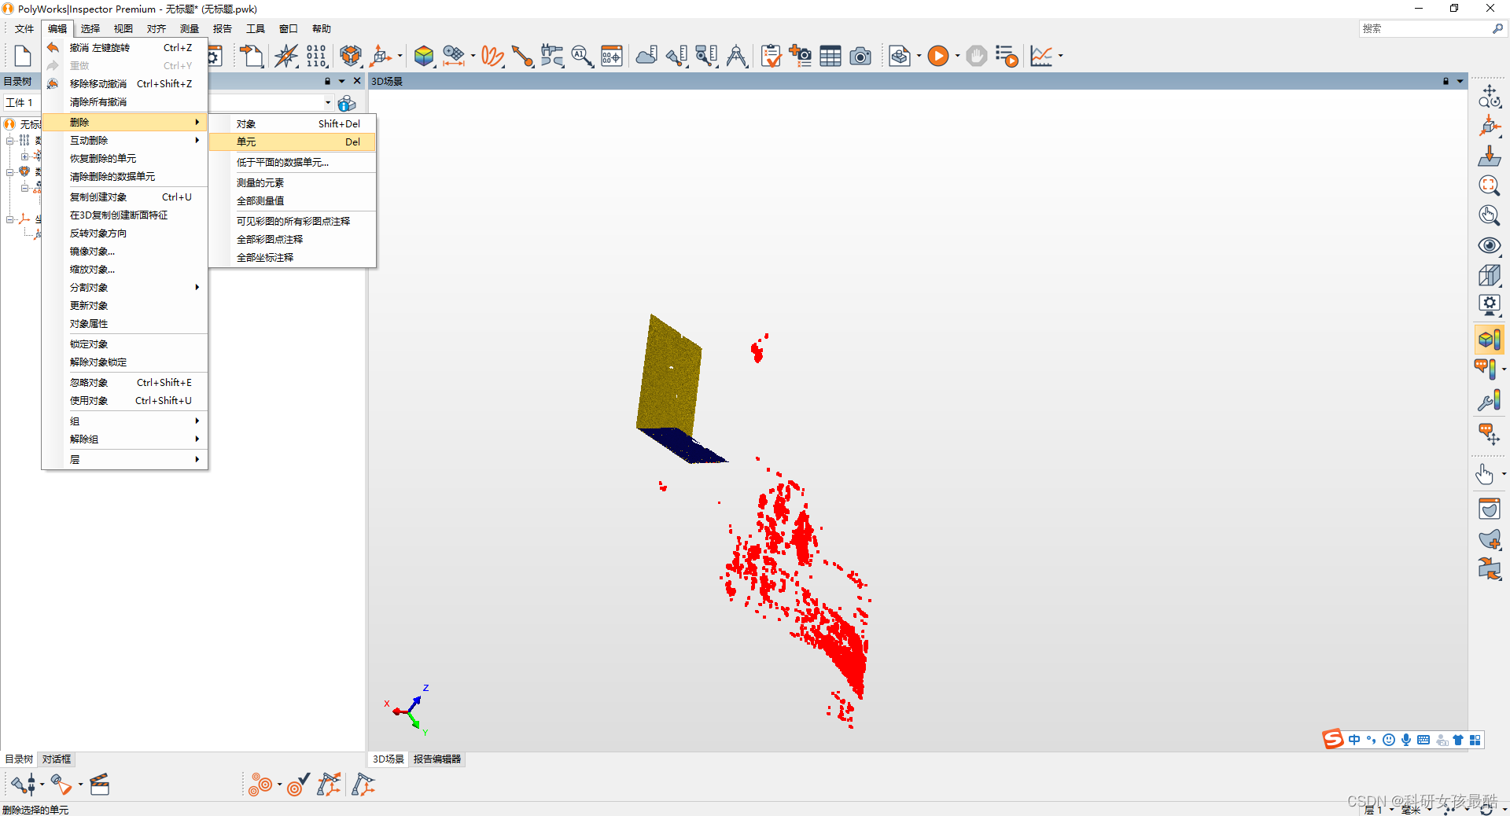This screenshot has height=816, width=1510.
Task: Click the lock icon in 3D scene header
Action: (1446, 81)
